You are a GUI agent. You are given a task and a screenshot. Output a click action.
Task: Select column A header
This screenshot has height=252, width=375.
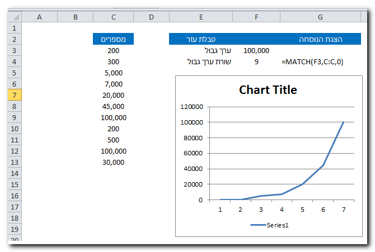[39, 17]
